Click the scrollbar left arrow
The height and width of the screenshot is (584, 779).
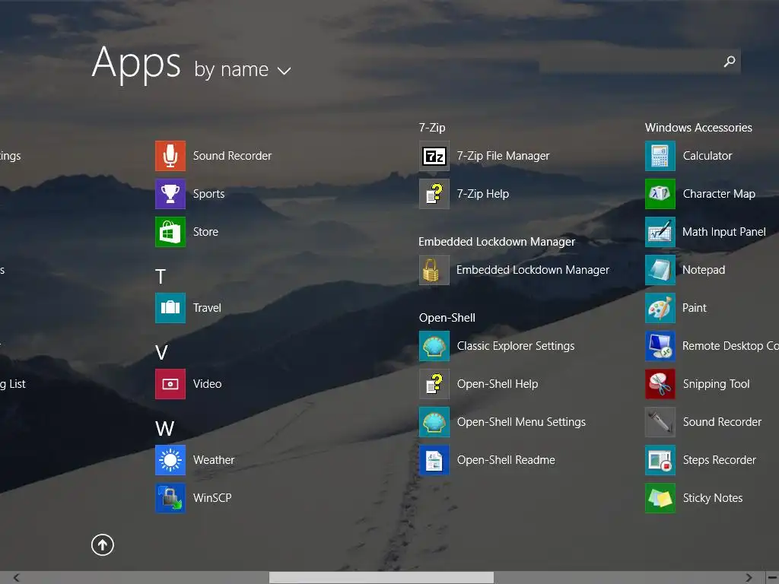click(17, 578)
